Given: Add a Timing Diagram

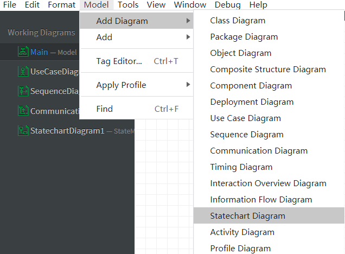Looking at the screenshot, I should coord(269,167).
